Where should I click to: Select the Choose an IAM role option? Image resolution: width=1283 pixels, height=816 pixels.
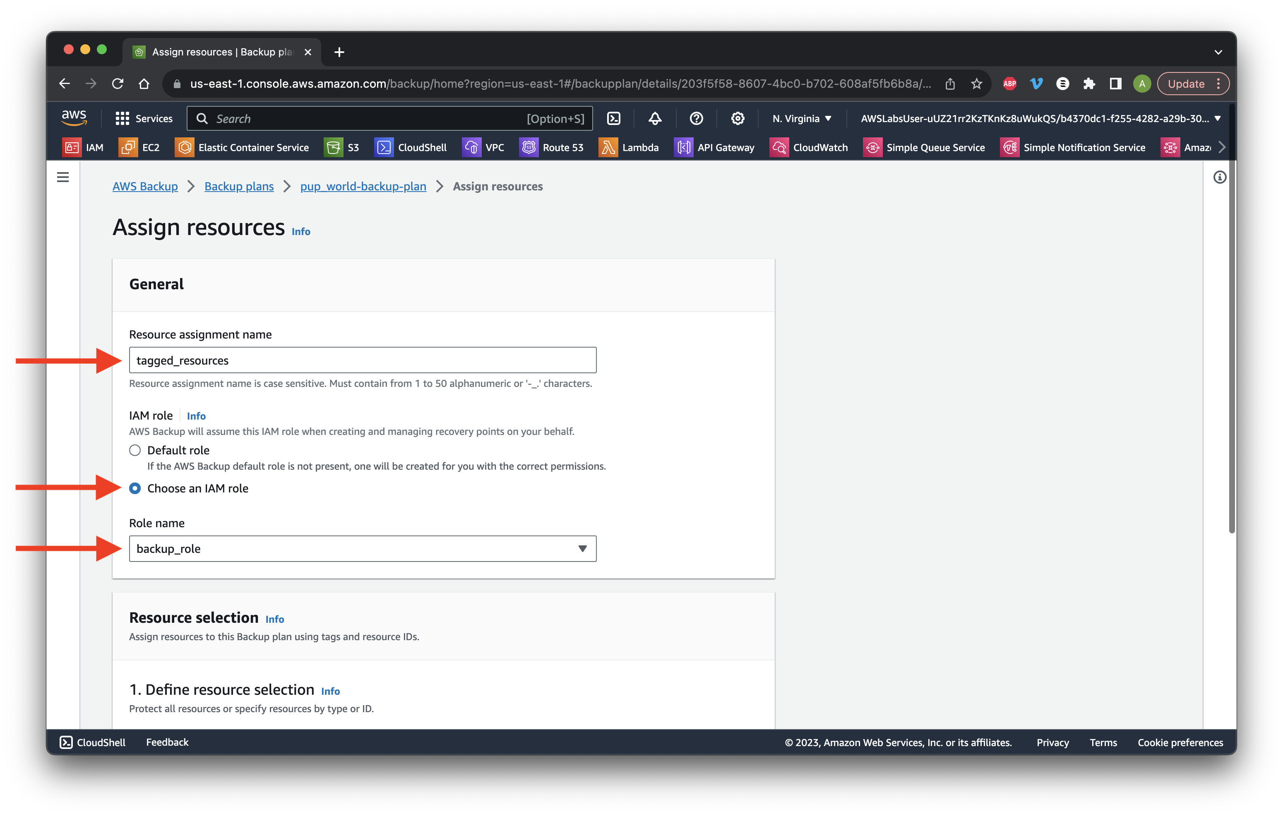pos(135,488)
